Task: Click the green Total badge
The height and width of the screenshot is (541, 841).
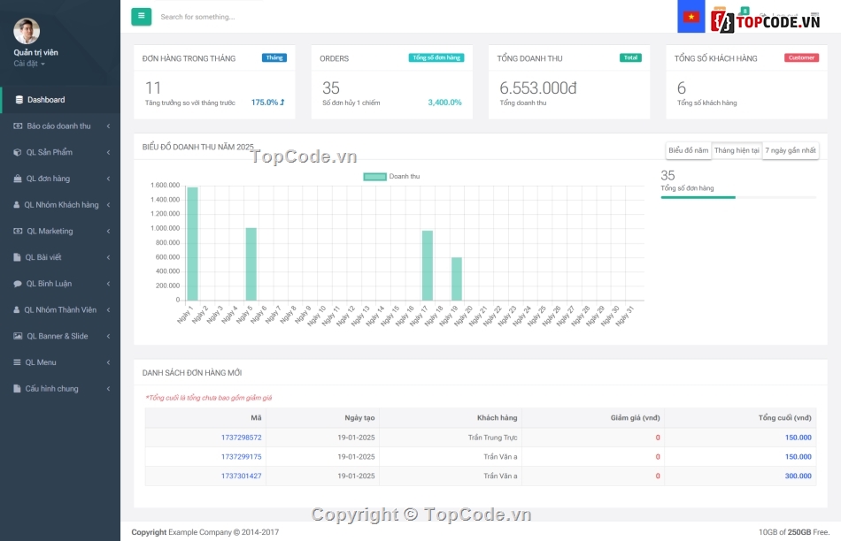Action: (630, 57)
